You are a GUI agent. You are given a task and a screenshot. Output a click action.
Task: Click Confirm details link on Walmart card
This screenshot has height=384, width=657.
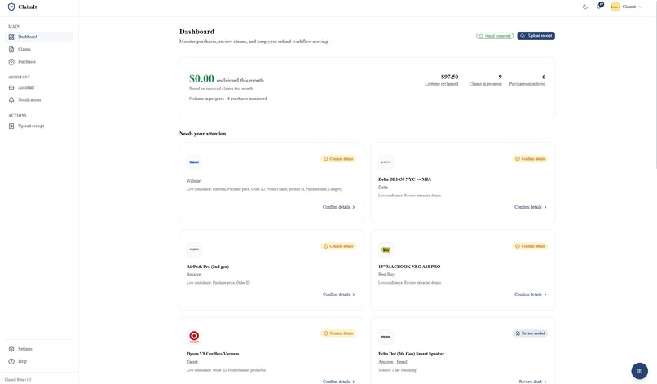[x=338, y=207]
